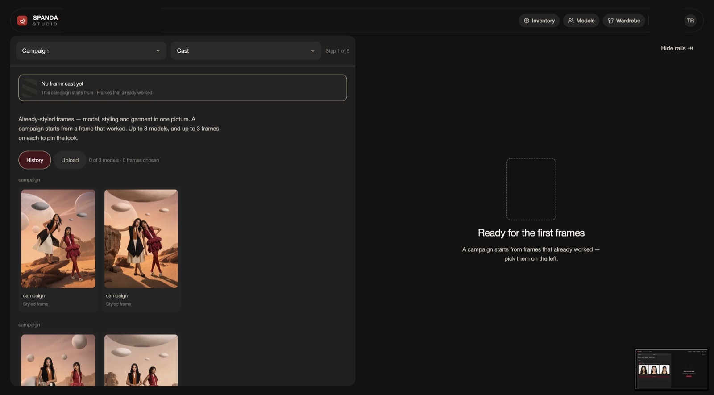This screenshot has width=714, height=395.
Task: Click the placeholder thumbnail in No frame cast banner
Action: pos(30,88)
